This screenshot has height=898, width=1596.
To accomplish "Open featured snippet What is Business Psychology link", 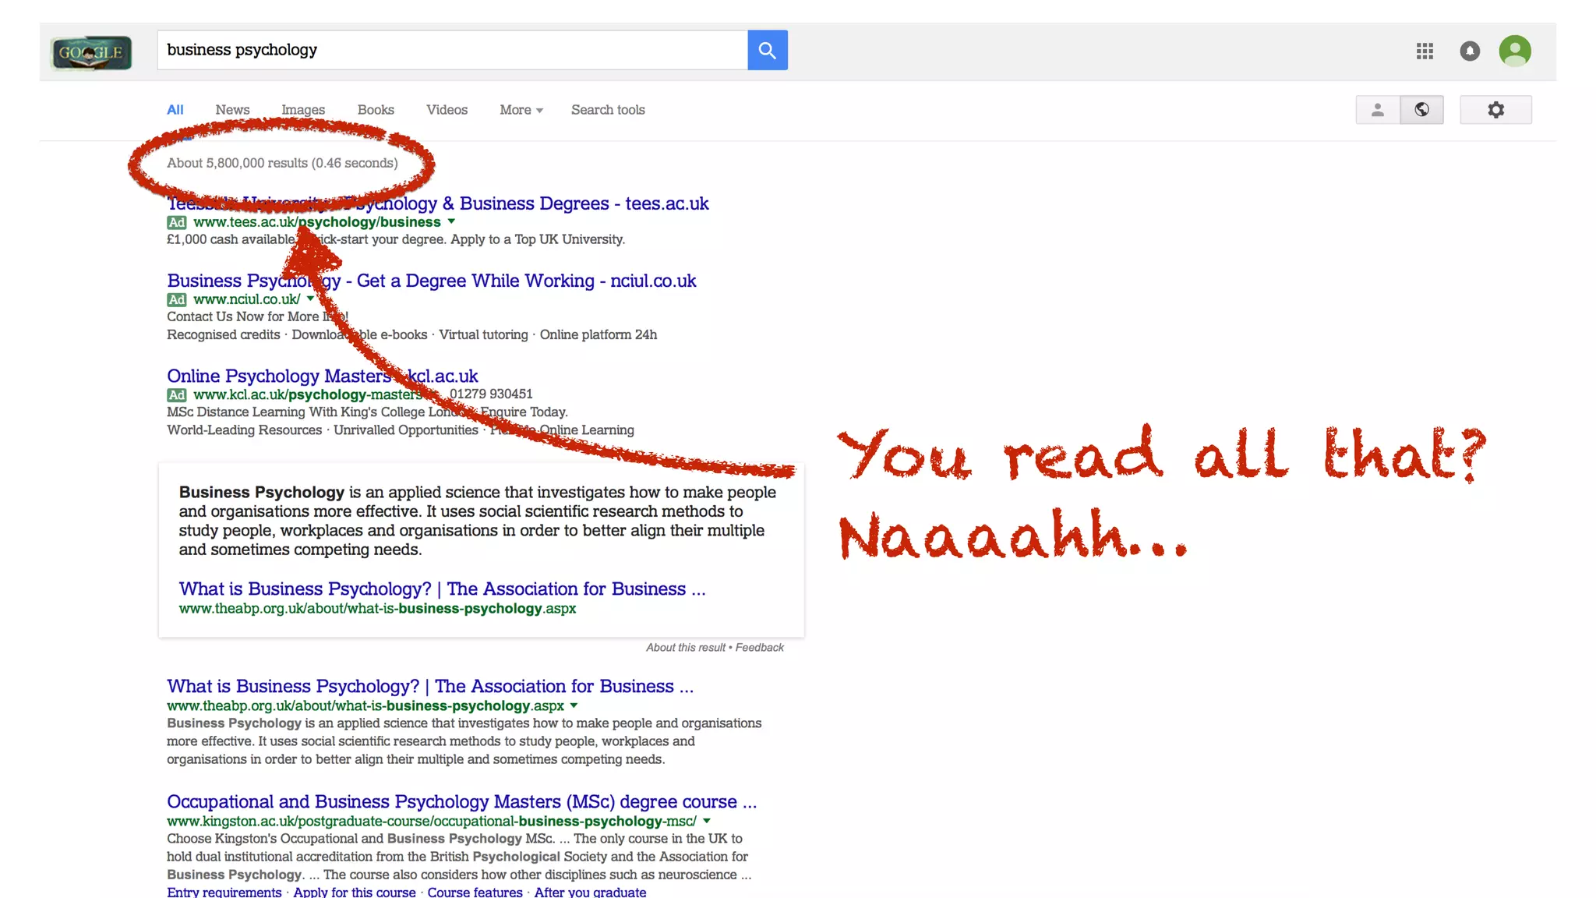I will pyautogui.click(x=442, y=589).
